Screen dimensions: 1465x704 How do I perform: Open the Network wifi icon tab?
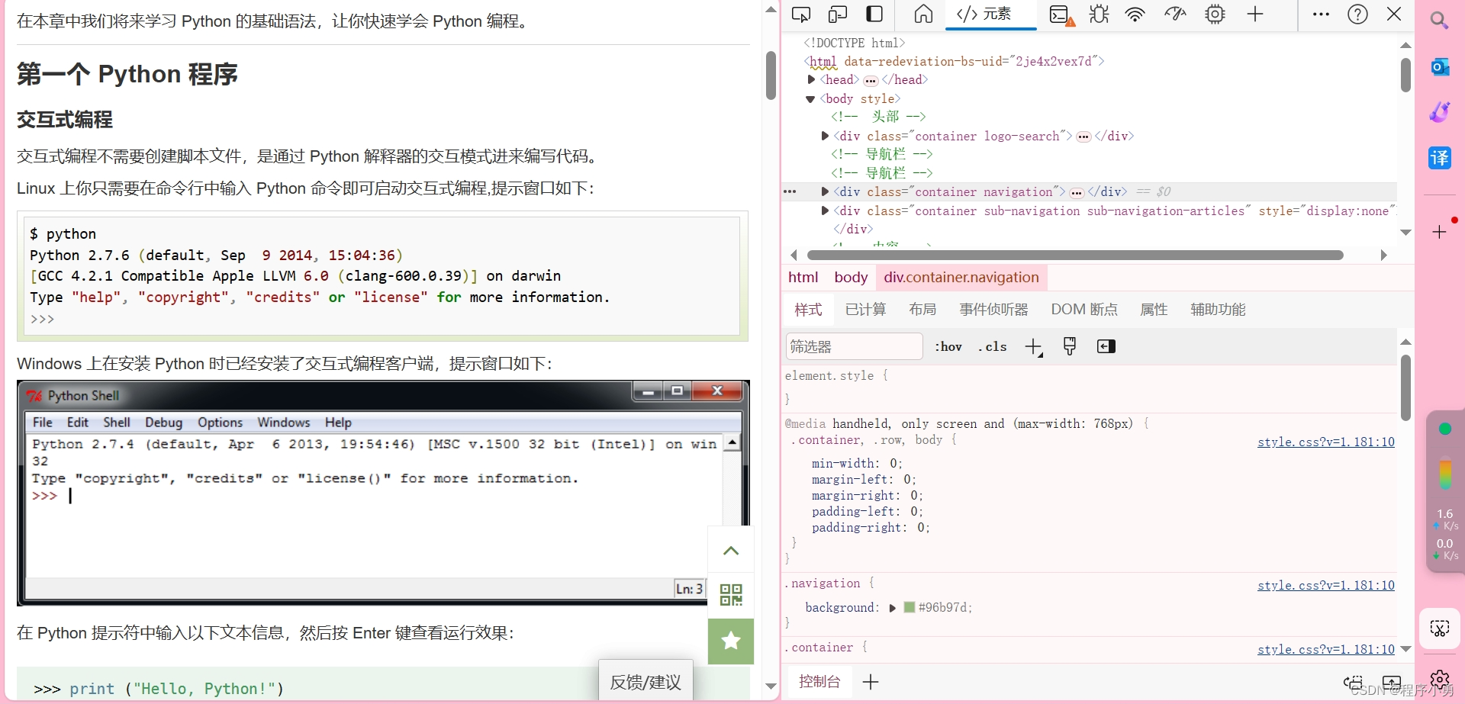pyautogui.click(x=1135, y=14)
